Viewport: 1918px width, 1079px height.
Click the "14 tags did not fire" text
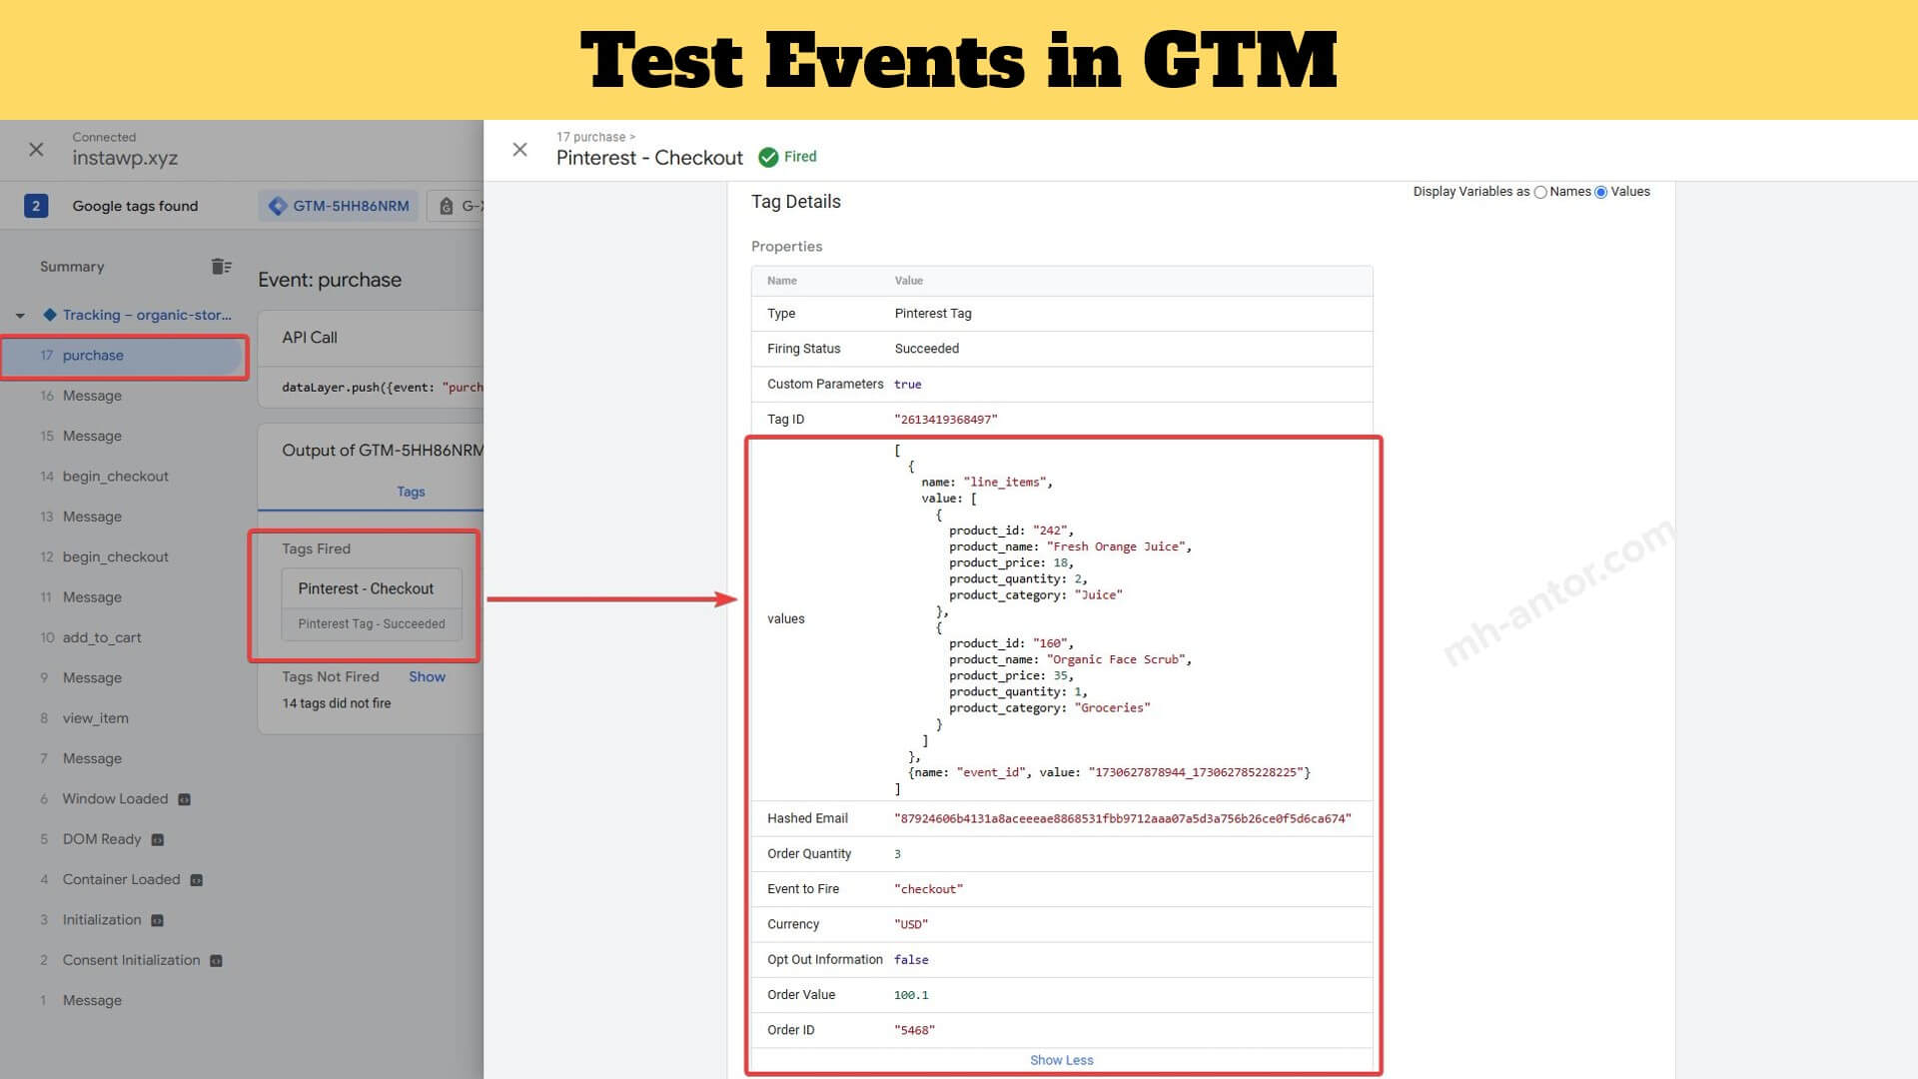337,703
